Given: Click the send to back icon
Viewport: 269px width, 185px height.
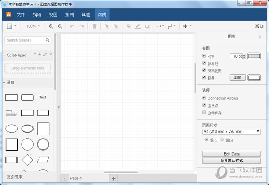Looking at the screenshot, I should (116, 26).
